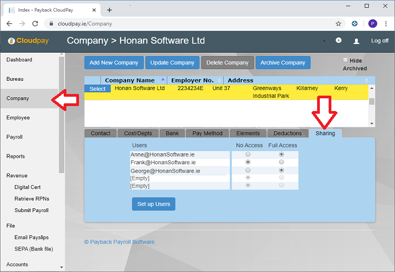Click the Set up Users button
Screen dimensions: 395x272
154,204
